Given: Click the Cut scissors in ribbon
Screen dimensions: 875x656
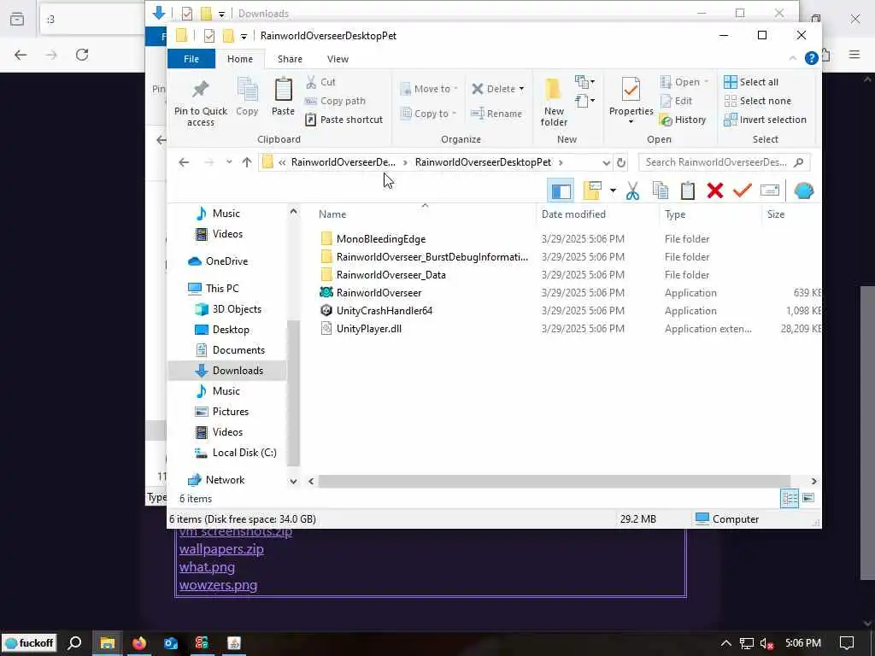Looking at the screenshot, I should 311,82.
